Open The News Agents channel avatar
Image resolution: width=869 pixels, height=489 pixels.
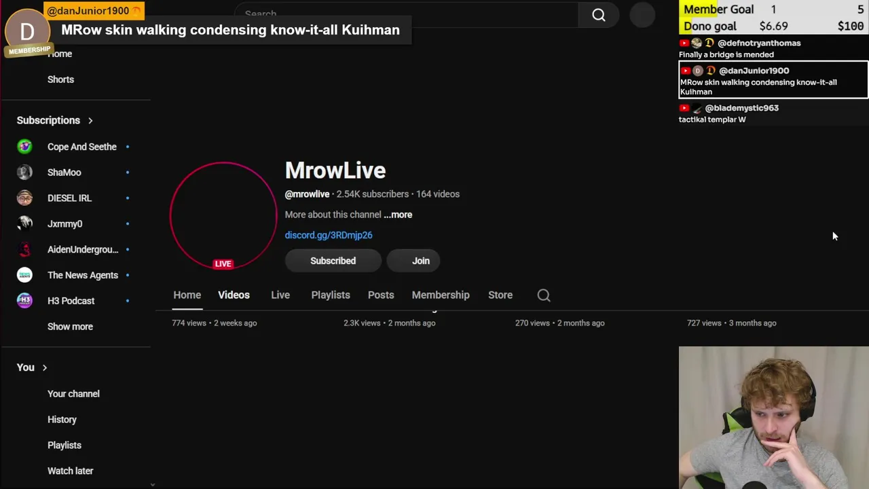tap(24, 275)
